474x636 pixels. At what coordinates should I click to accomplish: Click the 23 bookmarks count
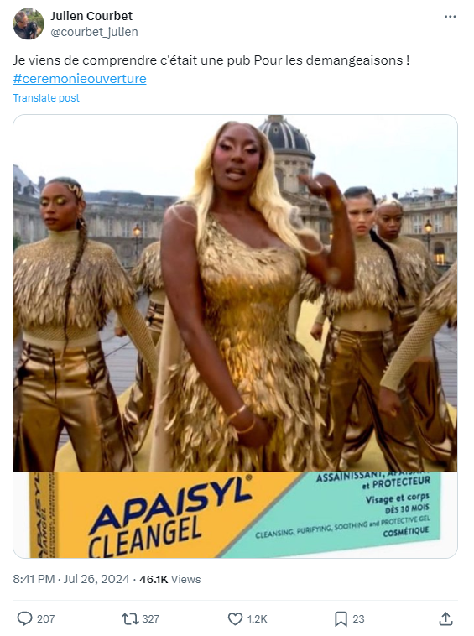pos(358,618)
